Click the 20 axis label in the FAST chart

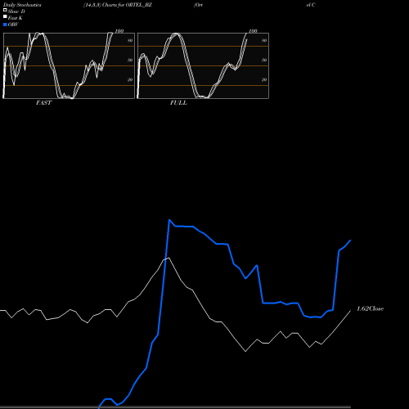tap(130, 79)
